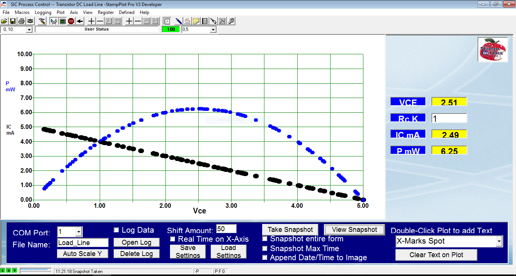Click Clear Text on Plot button
516x276 pixels.
pyautogui.click(x=436, y=255)
